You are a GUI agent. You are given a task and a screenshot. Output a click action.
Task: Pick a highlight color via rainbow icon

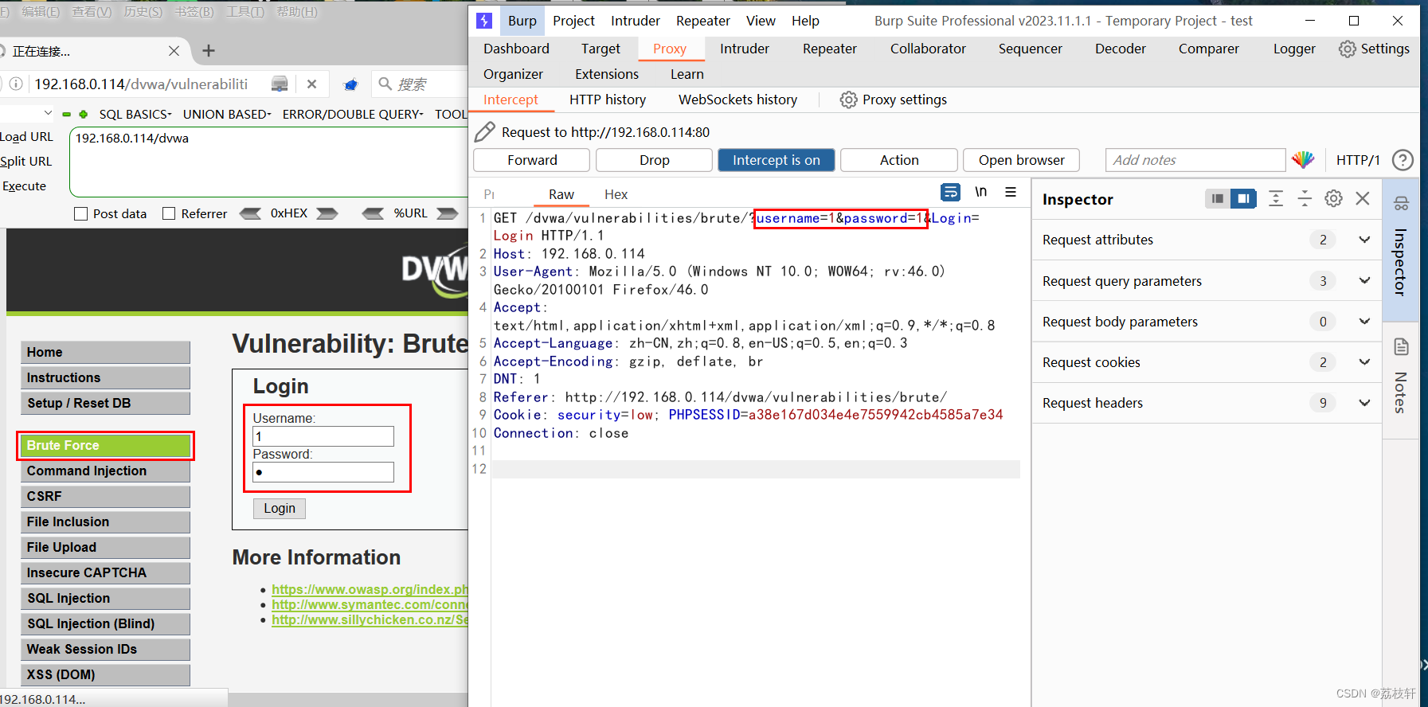(x=1303, y=160)
